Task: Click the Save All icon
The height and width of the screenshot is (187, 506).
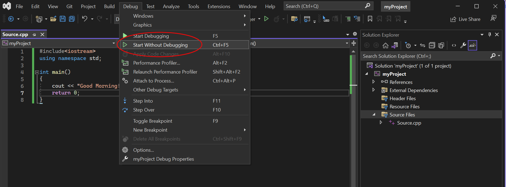Action: pyautogui.click(x=72, y=19)
